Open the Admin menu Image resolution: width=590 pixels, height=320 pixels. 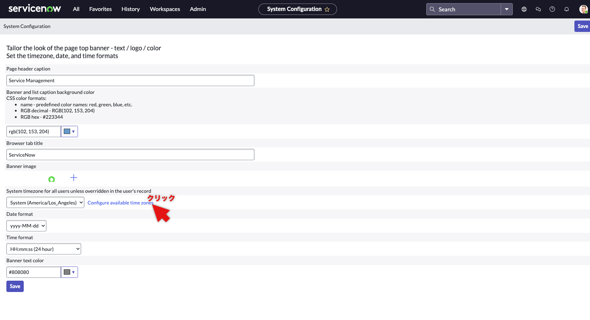click(198, 9)
